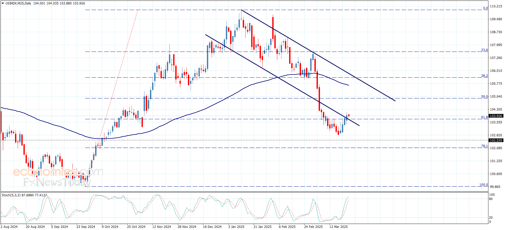Viewport: 505px width, 230px height.
Task: Click the 99.865 price axis value
Action: (495, 187)
